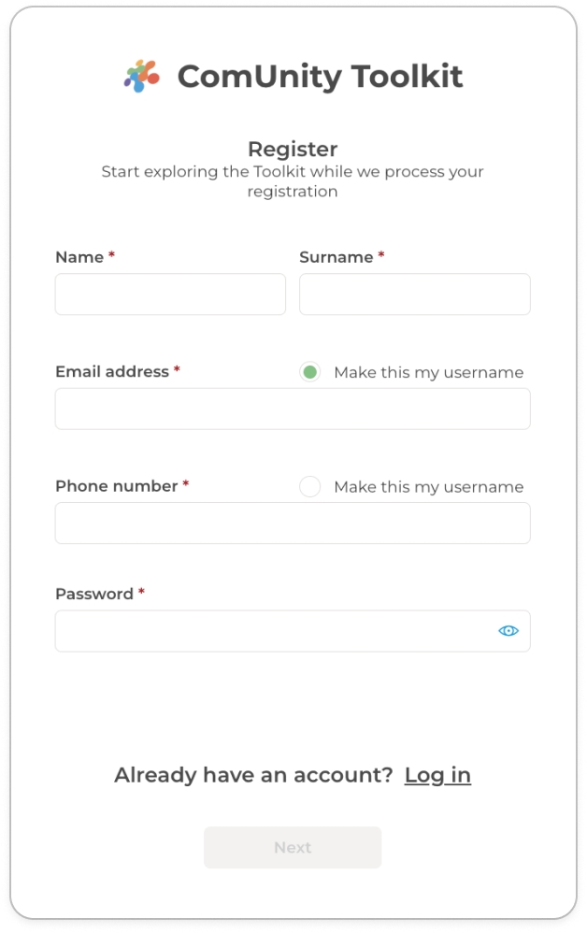Click into the Name input field
This screenshot has width=587, height=933.
click(x=170, y=294)
